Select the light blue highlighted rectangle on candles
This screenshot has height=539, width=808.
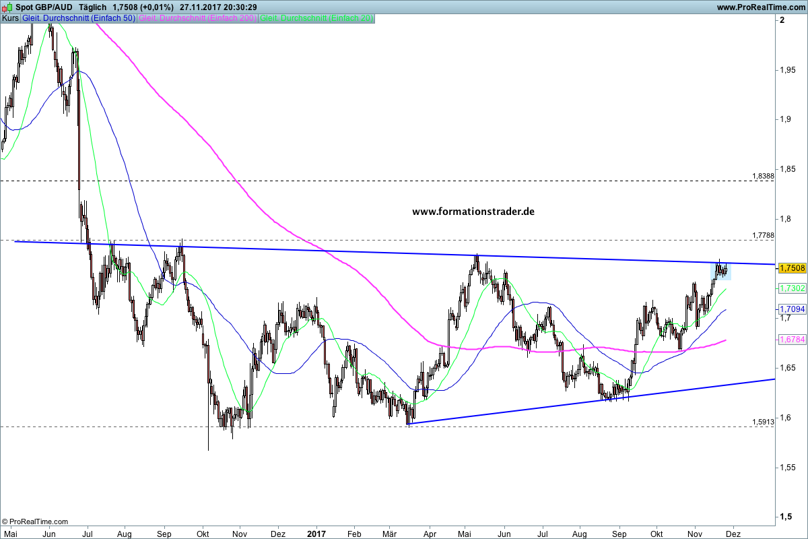coord(721,271)
